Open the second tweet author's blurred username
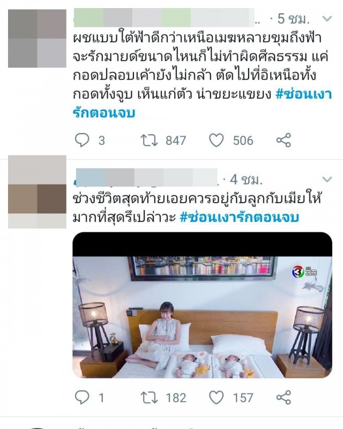Screen dimensions: 343x429 pyautogui.click(x=146, y=177)
